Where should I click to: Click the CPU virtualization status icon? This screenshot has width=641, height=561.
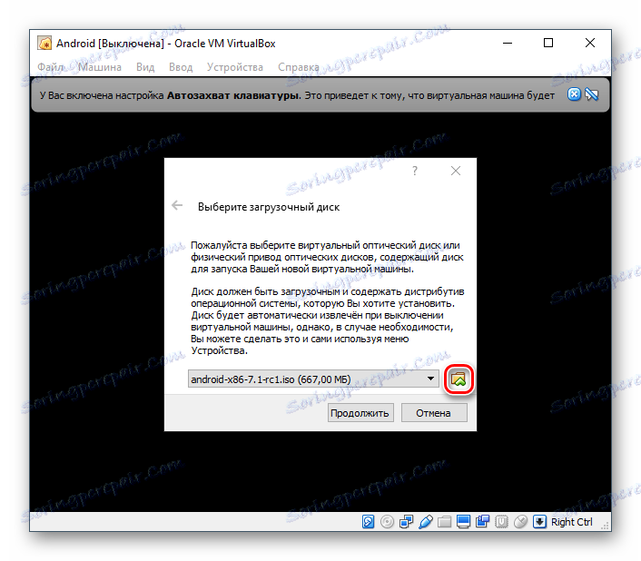pyautogui.click(x=501, y=522)
